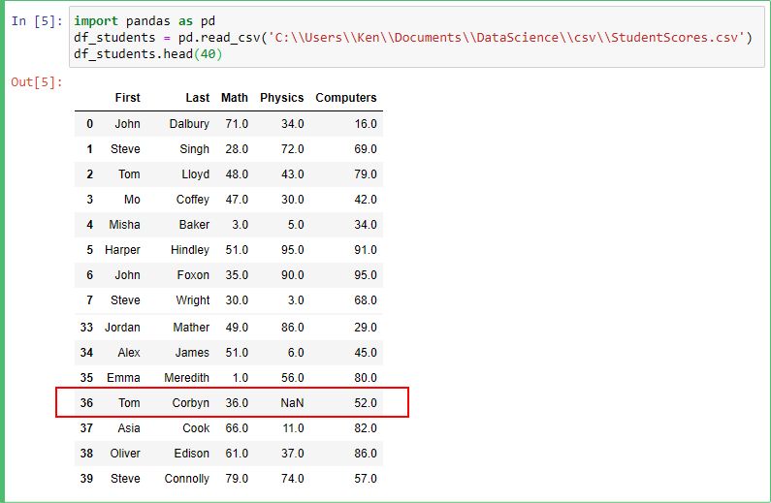Viewport: 771px width, 503px height.
Task: Click Math score 47.0 for Coffey
Action: tap(237, 200)
